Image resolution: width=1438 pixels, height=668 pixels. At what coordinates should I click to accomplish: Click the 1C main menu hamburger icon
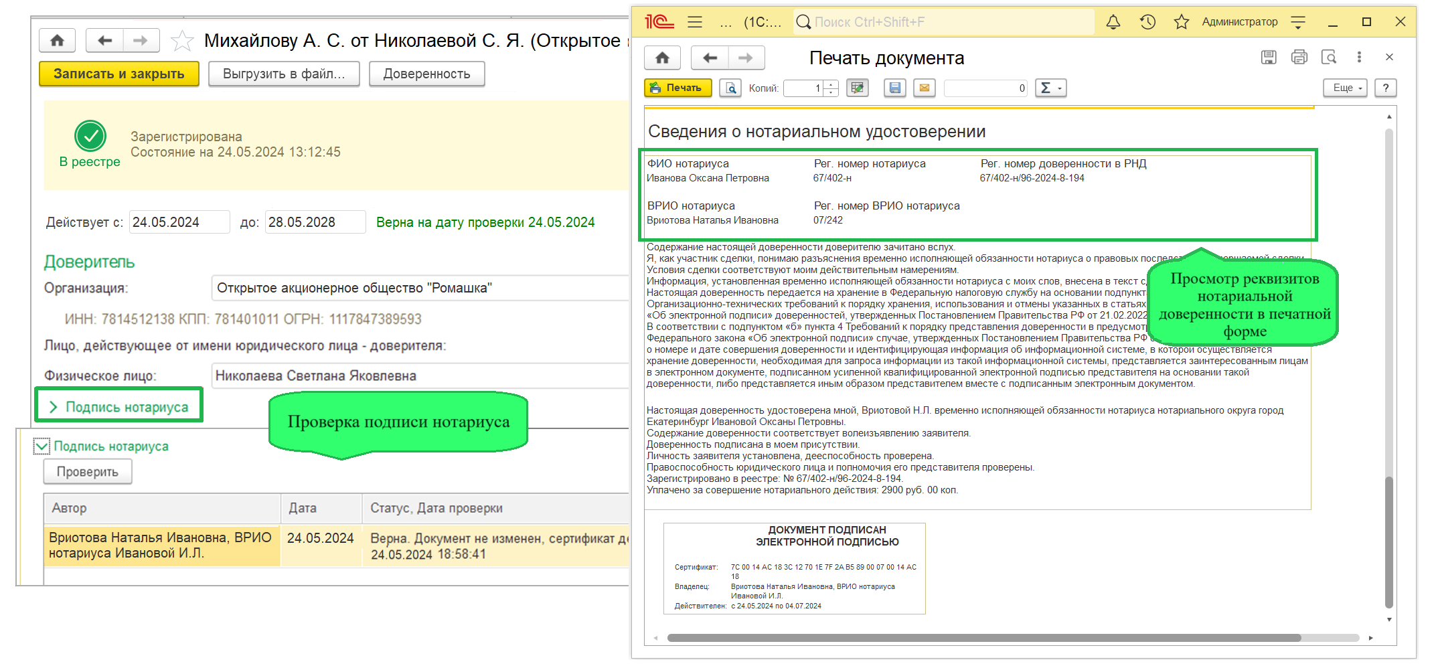pos(695,22)
